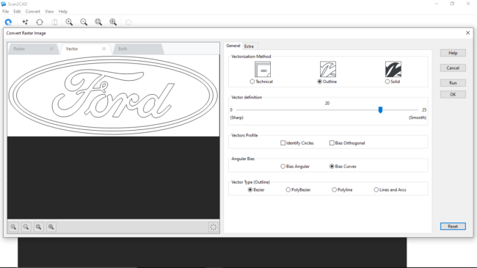Click zoom window button below preview pane

point(39,227)
